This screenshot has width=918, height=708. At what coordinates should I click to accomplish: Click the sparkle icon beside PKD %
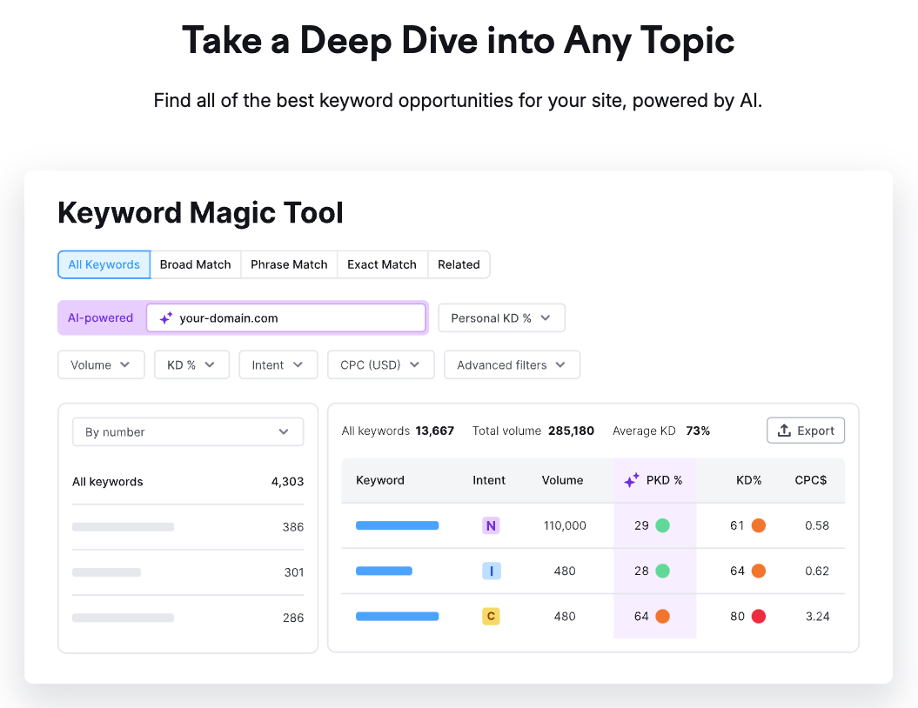point(632,480)
